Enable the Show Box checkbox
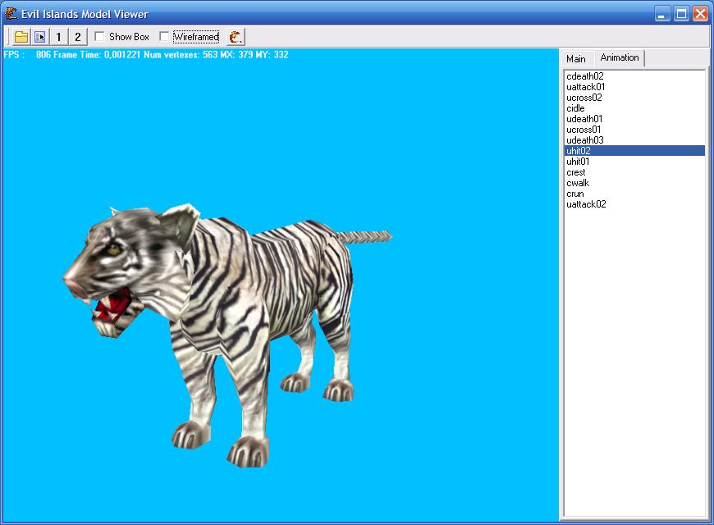This screenshot has width=714, height=525. tap(100, 37)
